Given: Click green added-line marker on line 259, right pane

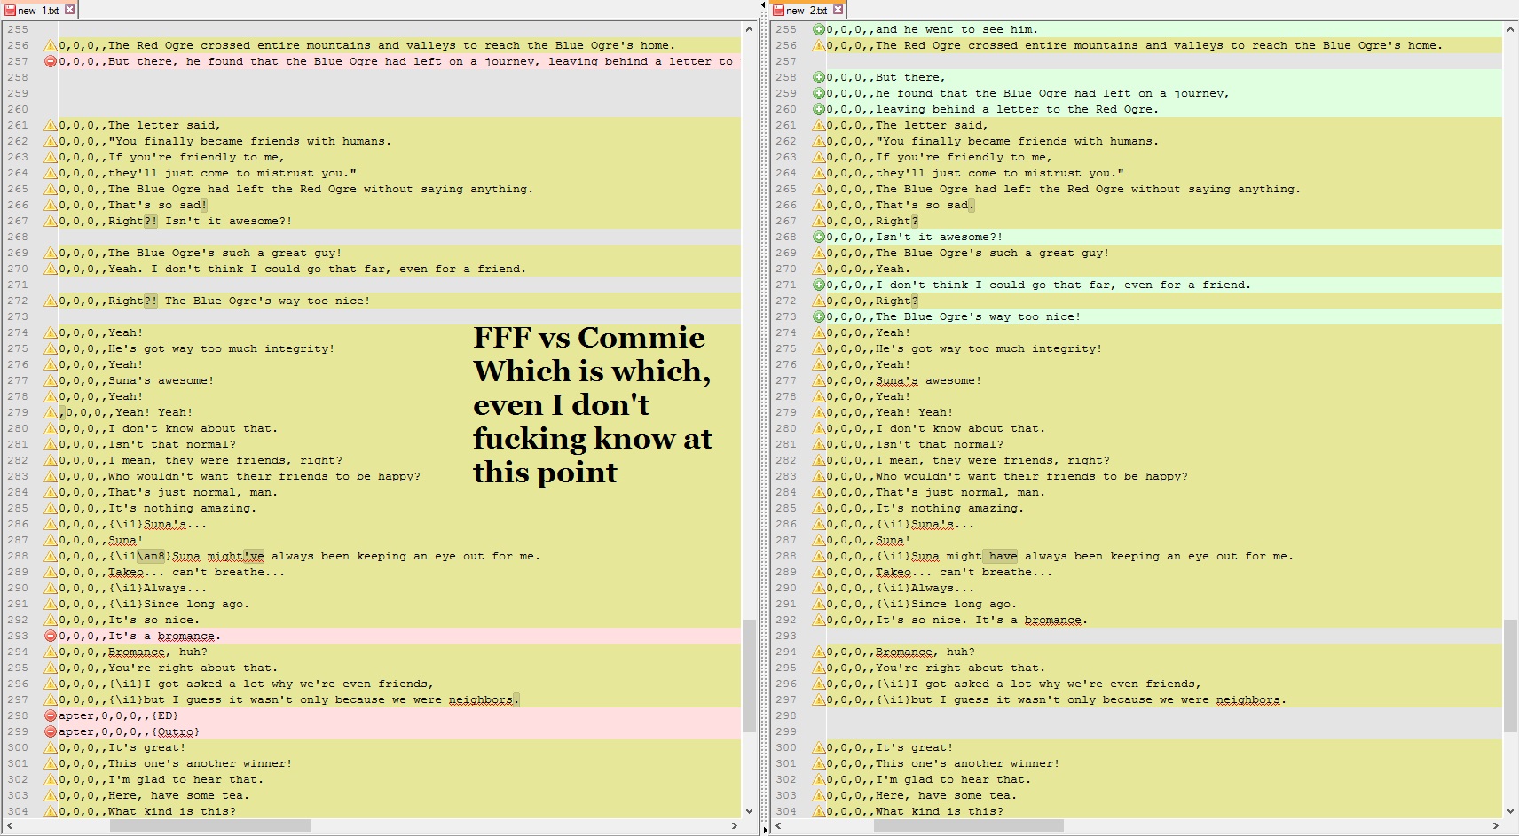Looking at the screenshot, I should [x=819, y=93].
